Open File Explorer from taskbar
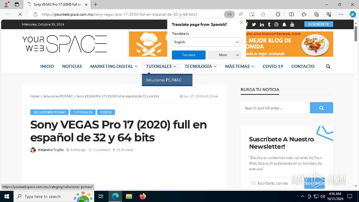The width and height of the screenshot is (359, 202). (x=129, y=196)
